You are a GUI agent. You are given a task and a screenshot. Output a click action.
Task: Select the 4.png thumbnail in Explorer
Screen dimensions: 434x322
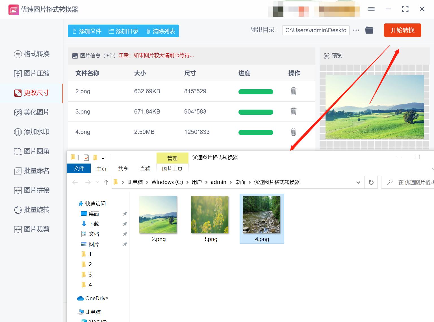[262, 215]
